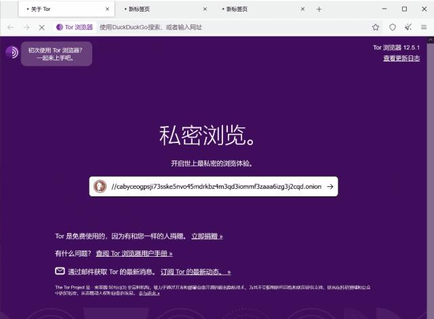Screen dimensions: 434x319
Task: Open a new tab with the plus button
Action: pos(319,9)
